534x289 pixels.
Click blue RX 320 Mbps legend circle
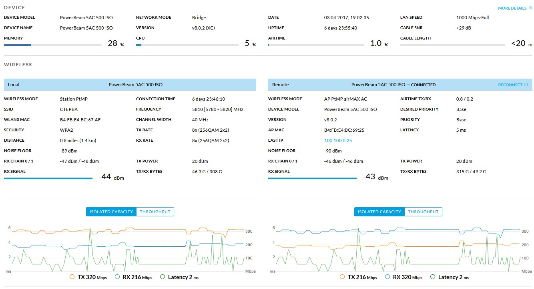(x=387, y=277)
